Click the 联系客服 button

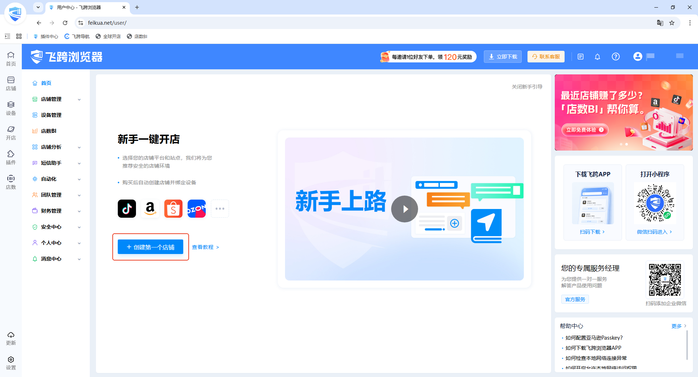(546, 57)
